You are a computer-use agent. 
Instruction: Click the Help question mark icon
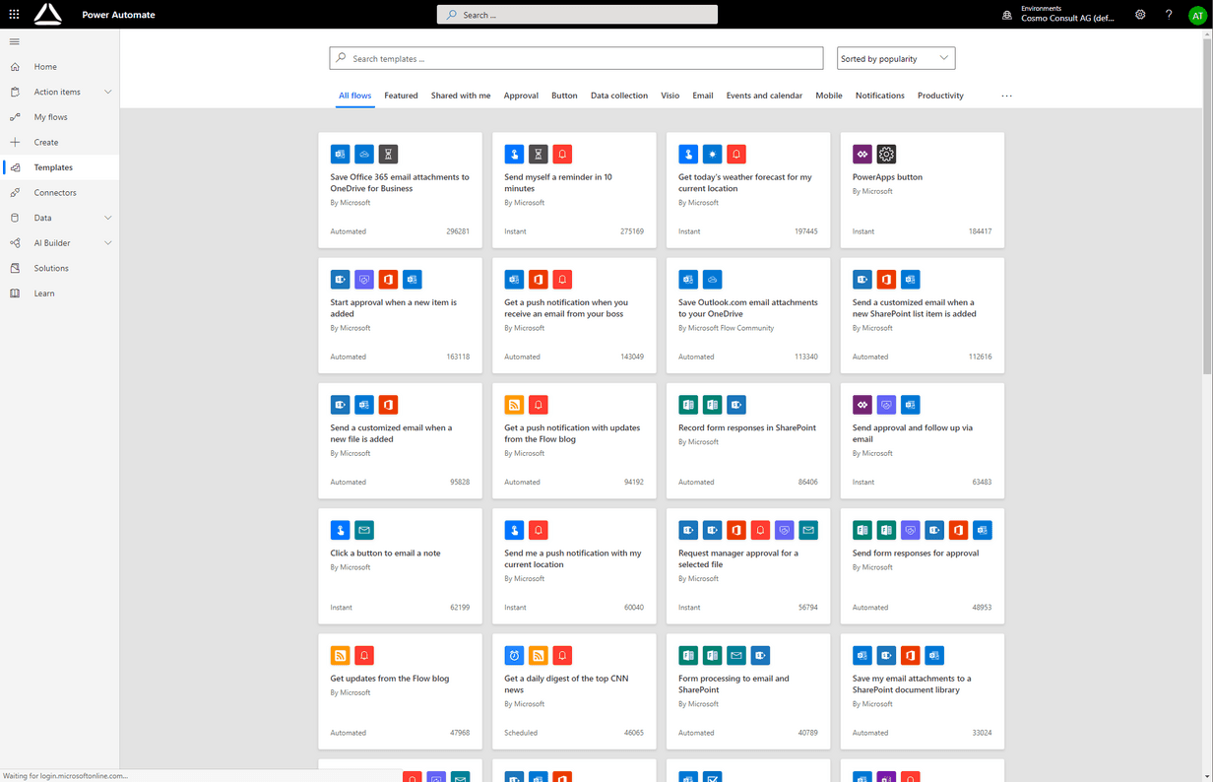pyautogui.click(x=1169, y=15)
